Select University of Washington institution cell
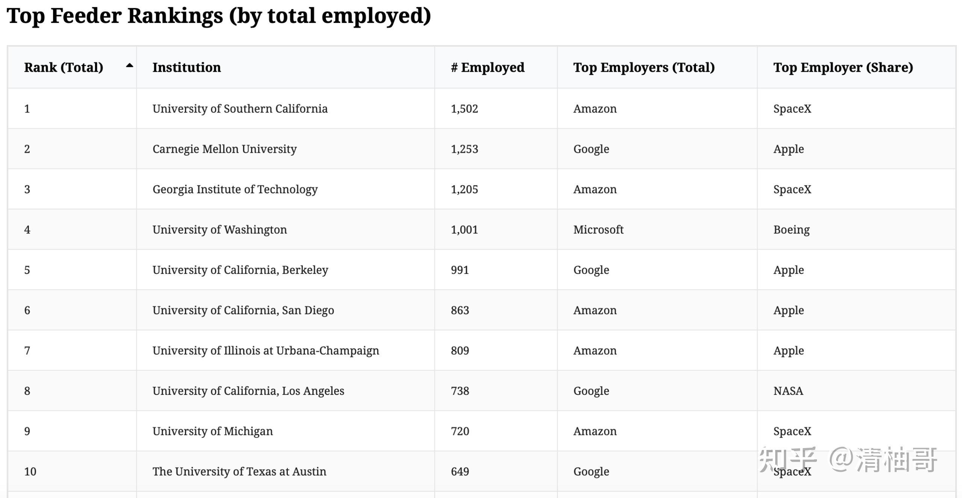This screenshot has height=498, width=962. click(x=219, y=230)
